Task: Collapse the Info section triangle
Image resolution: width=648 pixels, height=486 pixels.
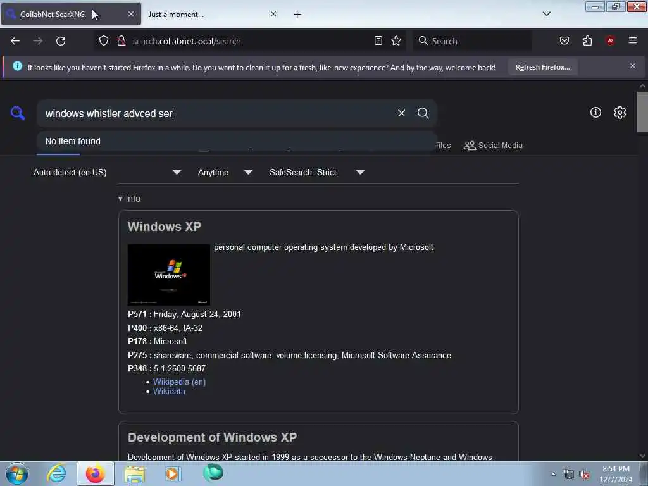Action: pos(120,199)
